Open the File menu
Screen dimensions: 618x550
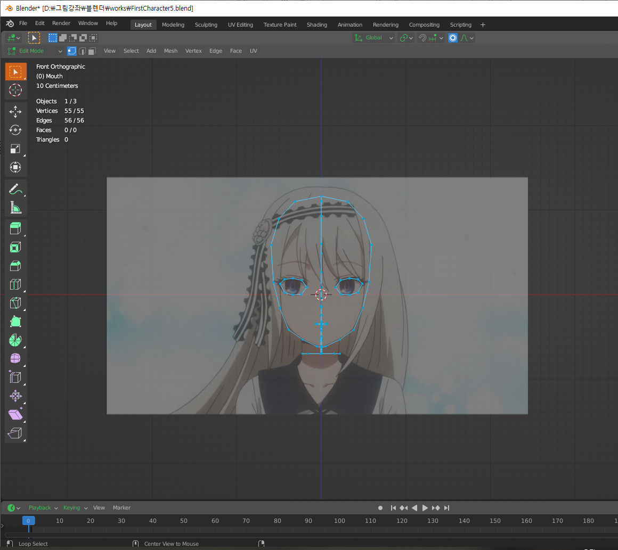click(x=23, y=23)
